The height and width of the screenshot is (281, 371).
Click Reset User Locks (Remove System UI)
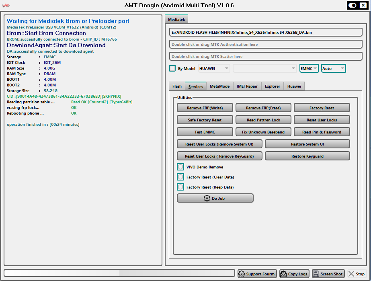(x=219, y=144)
